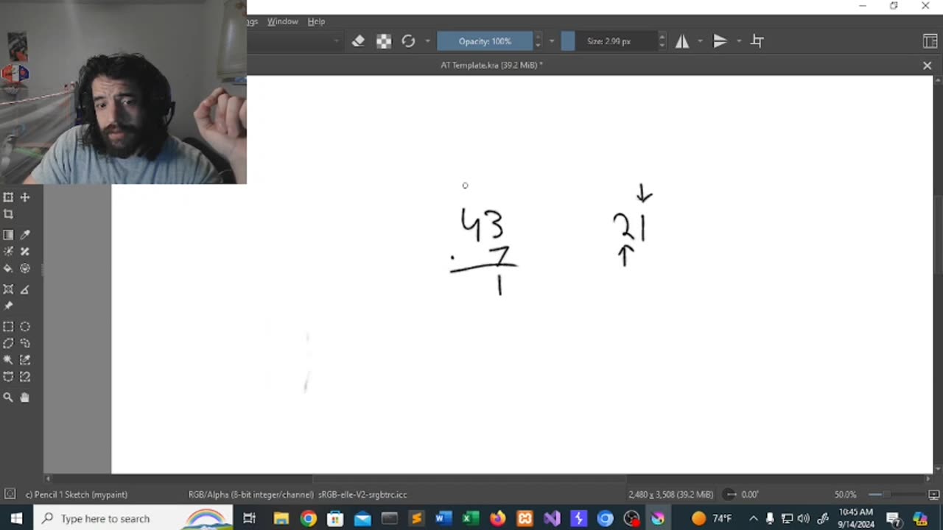Open the Window menu
The image size is (943, 530).
[282, 21]
